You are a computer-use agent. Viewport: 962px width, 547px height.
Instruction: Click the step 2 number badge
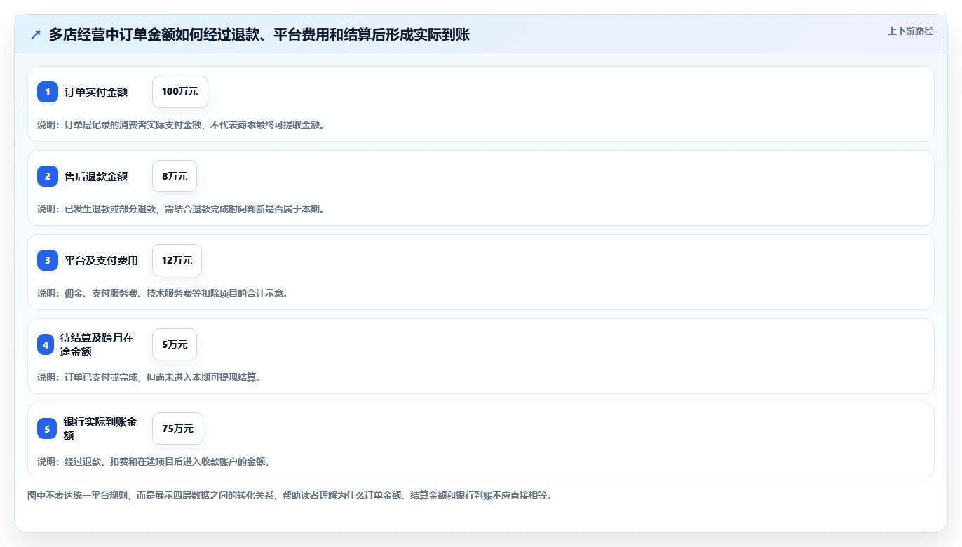[48, 176]
